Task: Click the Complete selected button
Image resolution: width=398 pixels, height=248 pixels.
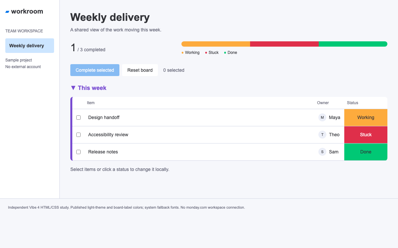Action: 95,70
